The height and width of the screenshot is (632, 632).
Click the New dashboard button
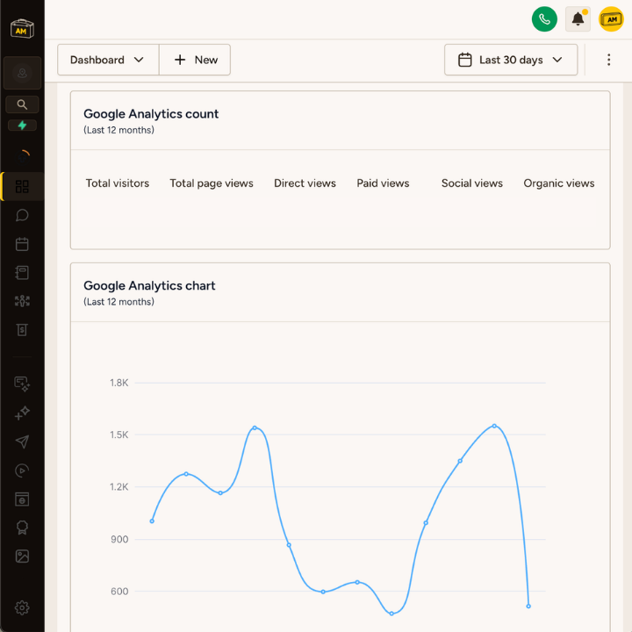[195, 60]
